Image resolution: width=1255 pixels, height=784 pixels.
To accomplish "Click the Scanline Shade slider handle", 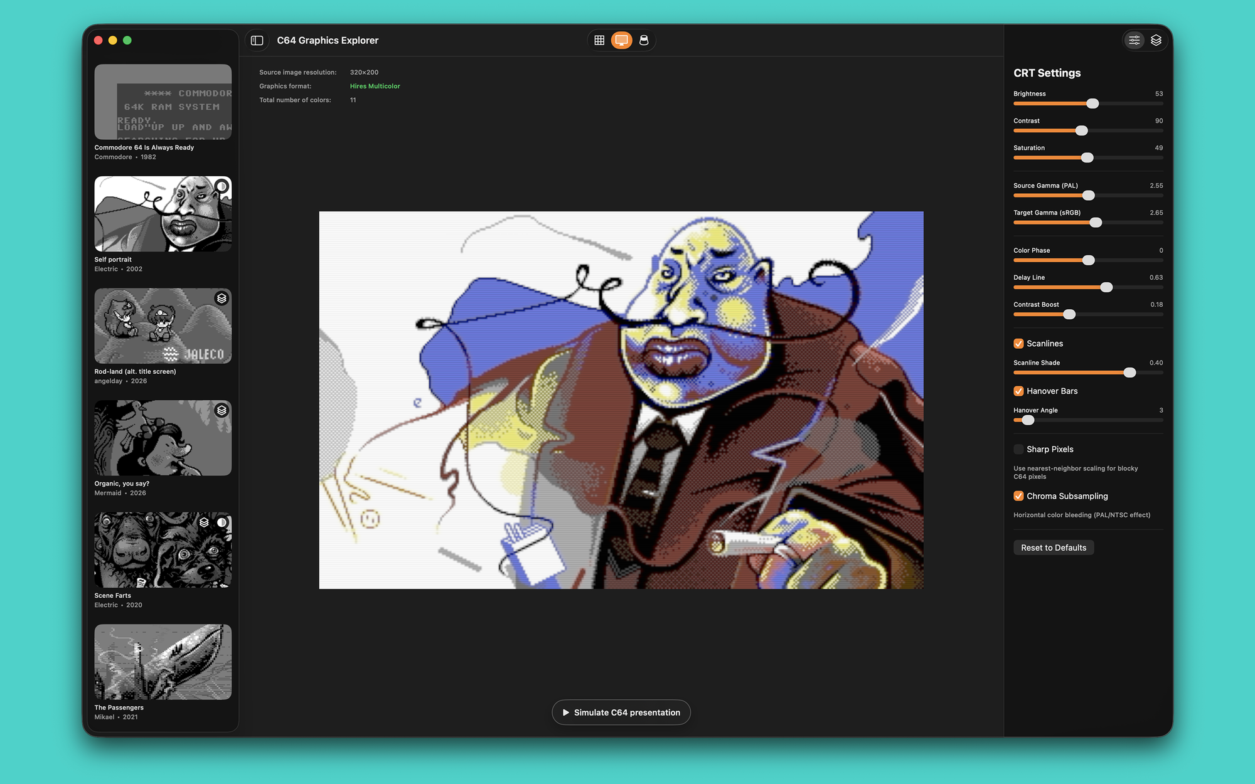I will click(x=1129, y=373).
